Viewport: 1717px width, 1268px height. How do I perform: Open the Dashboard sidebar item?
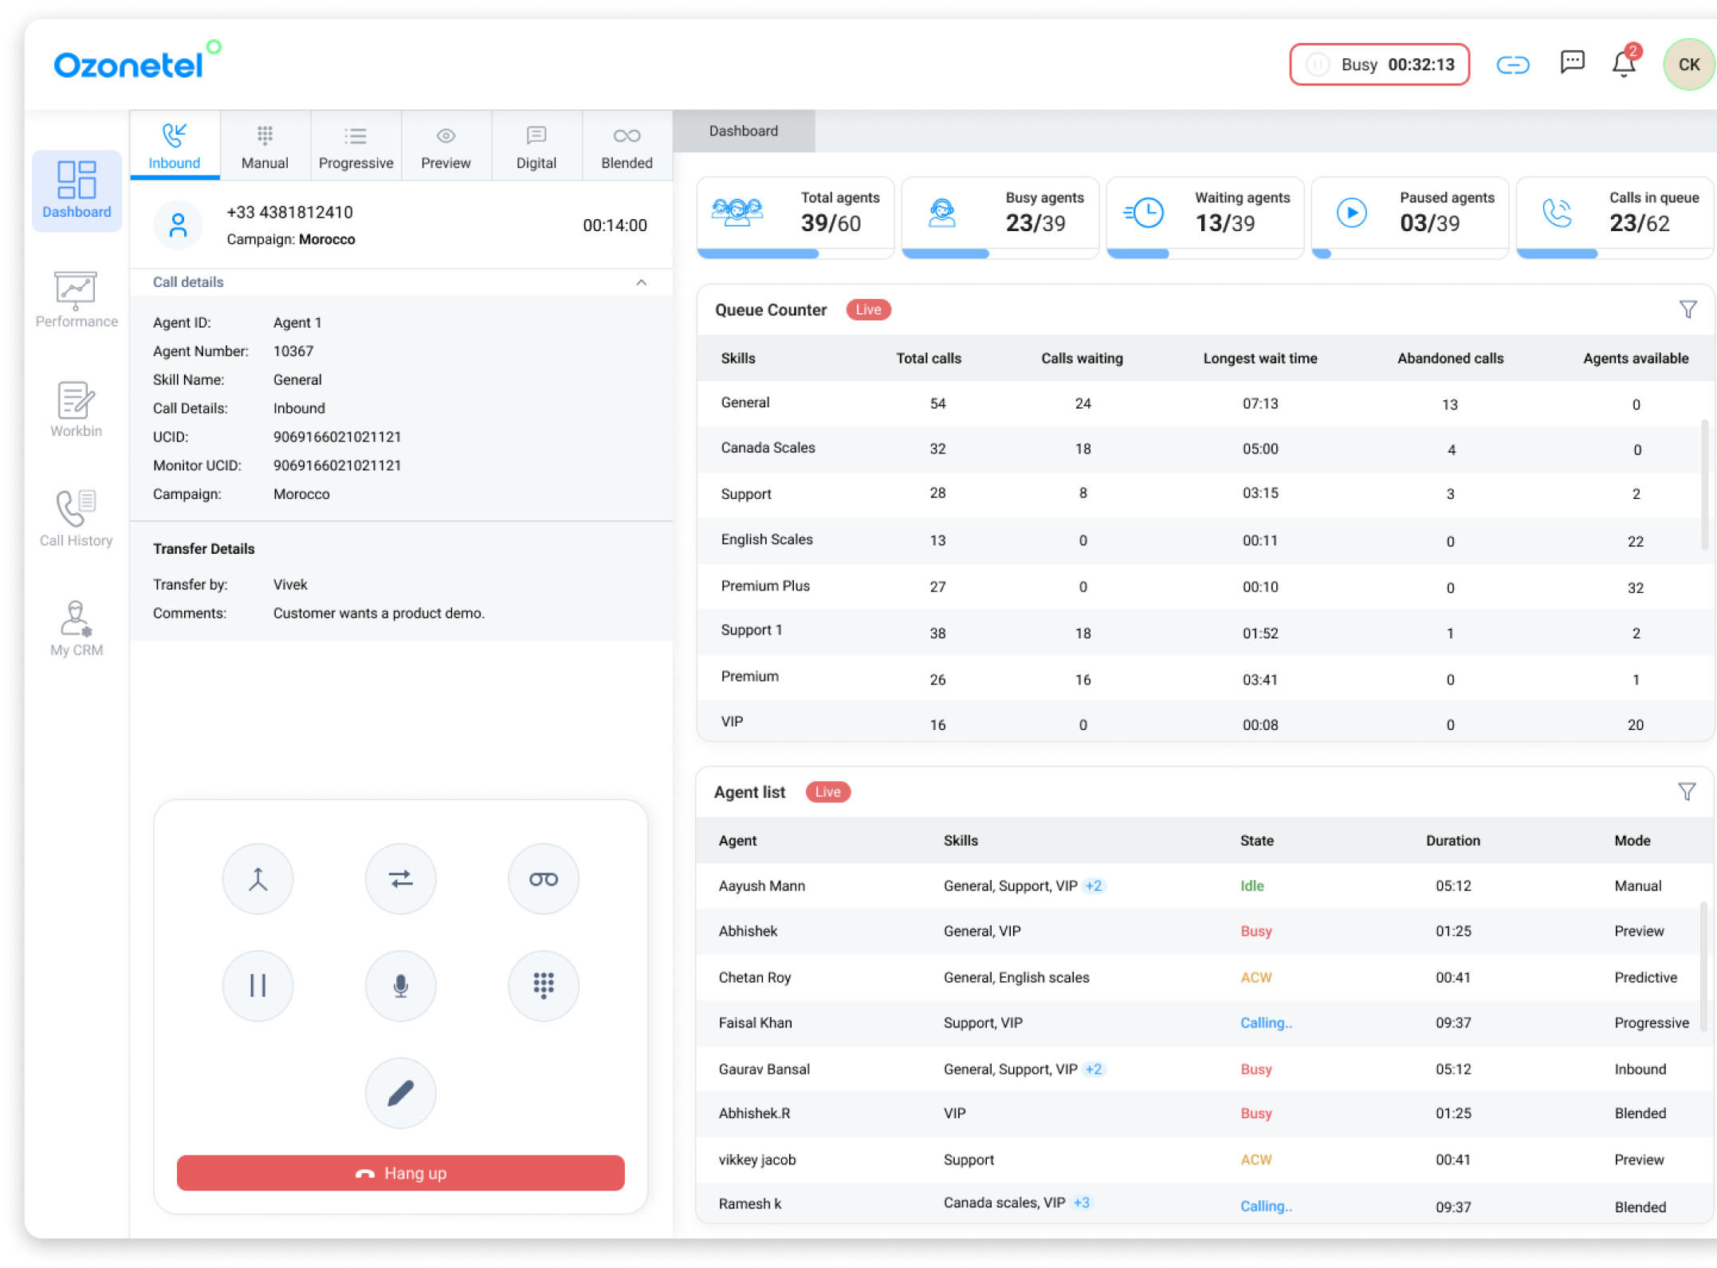[77, 190]
